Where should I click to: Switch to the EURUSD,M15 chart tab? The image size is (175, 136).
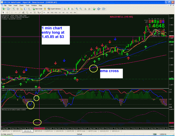click(x=104, y=131)
